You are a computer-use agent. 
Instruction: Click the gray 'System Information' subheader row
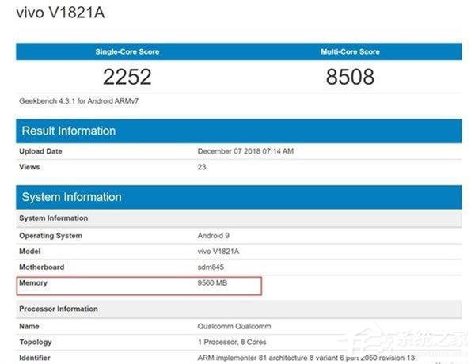(x=239, y=218)
